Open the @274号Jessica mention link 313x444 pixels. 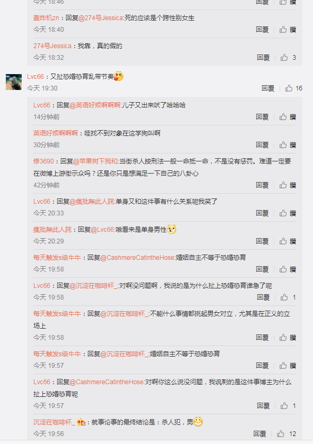(x=101, y=18)
